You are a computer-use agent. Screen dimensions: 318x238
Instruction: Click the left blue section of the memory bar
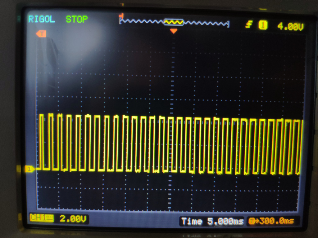[142, 22]
